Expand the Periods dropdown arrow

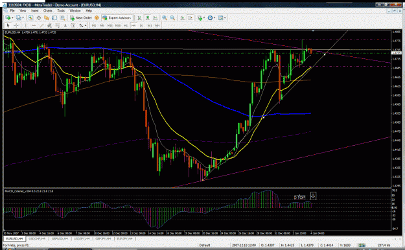pyautogui.click(x=214, y=18)
